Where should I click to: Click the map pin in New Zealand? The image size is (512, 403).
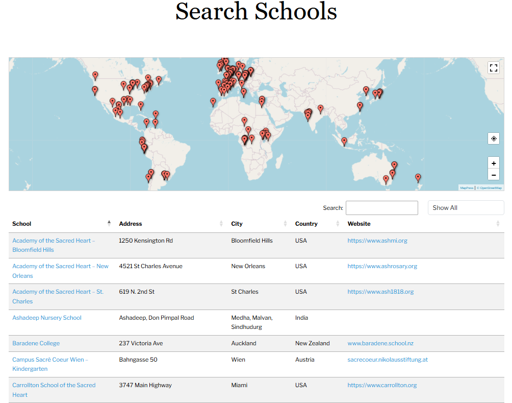point(418,177)
